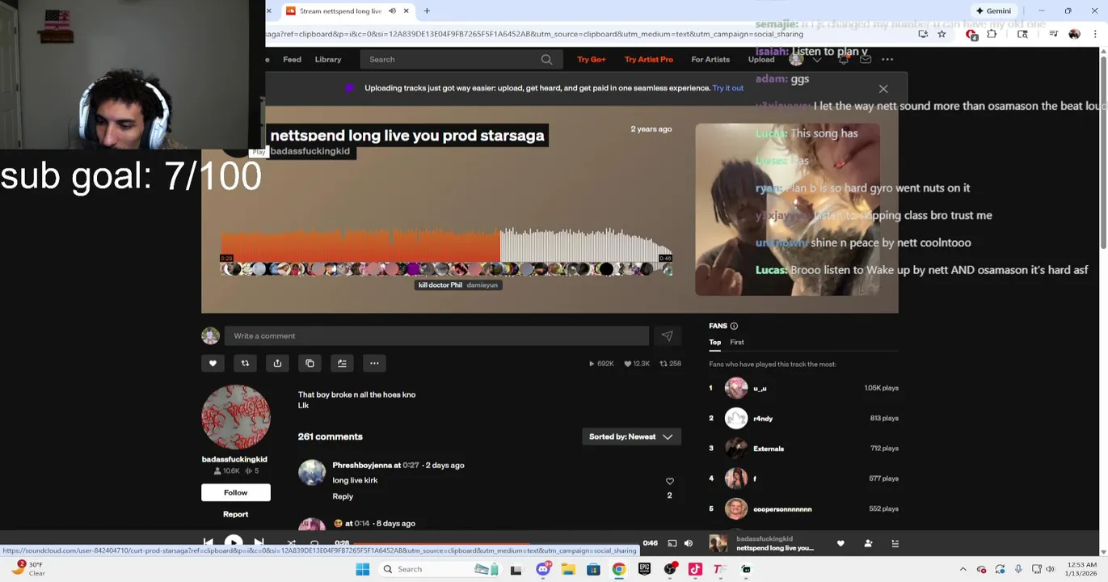Toggle shuffle in the player bar
Screen dimensions: 1108x582
(291, 542)
